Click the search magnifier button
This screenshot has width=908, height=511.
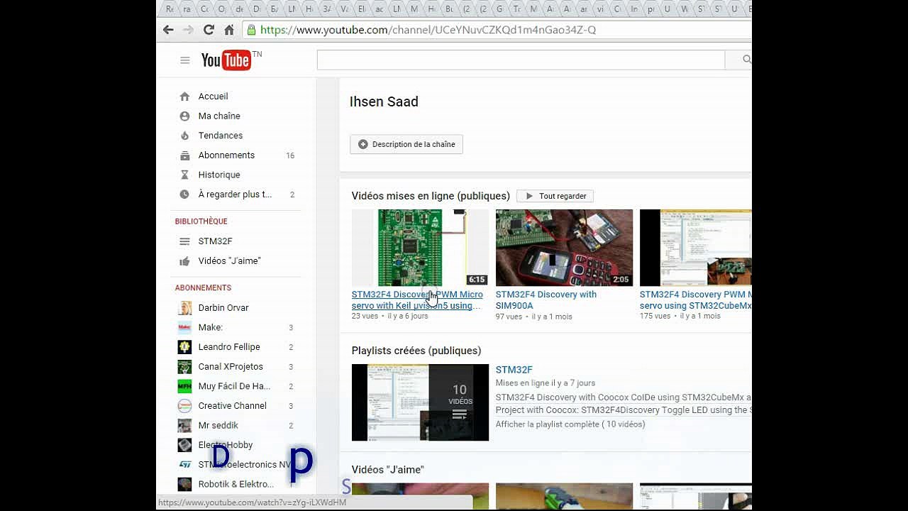coord(746,60)
